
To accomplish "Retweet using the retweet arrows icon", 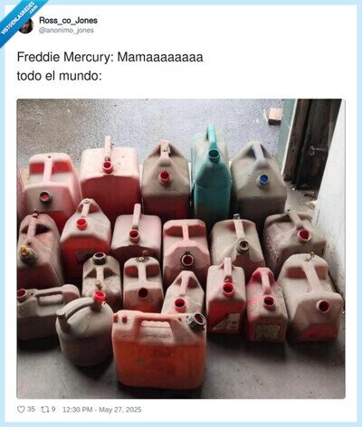I will [44, 410].
